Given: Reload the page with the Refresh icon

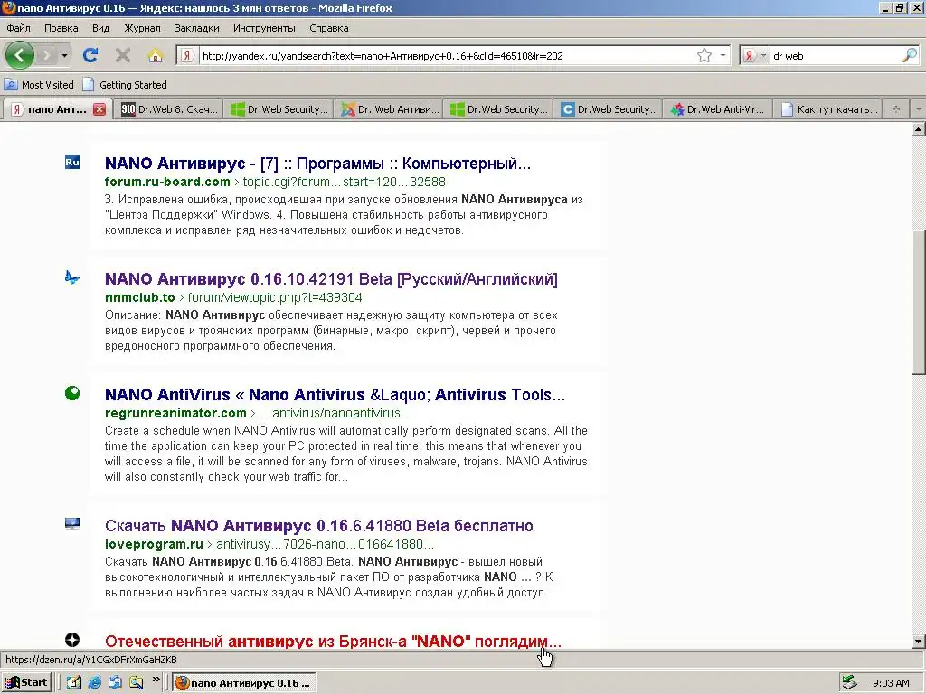Looking at the screenshot, I should 90,55.
